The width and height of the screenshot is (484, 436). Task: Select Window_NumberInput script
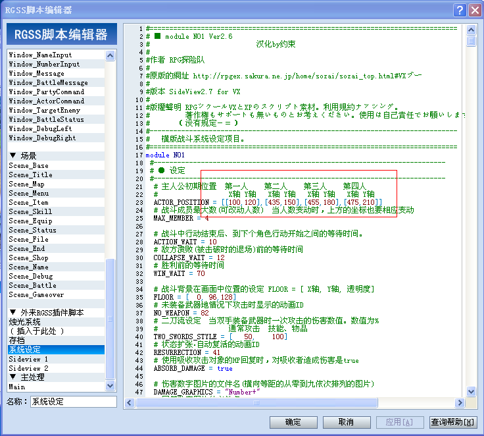(56, 64)
